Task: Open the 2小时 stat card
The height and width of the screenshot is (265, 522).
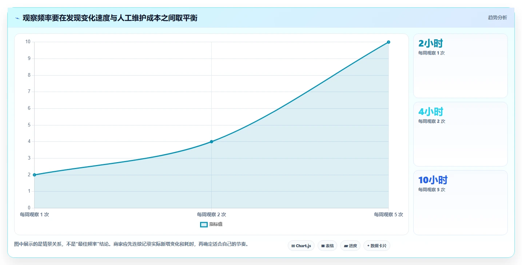Action: (x=460, y=66)
